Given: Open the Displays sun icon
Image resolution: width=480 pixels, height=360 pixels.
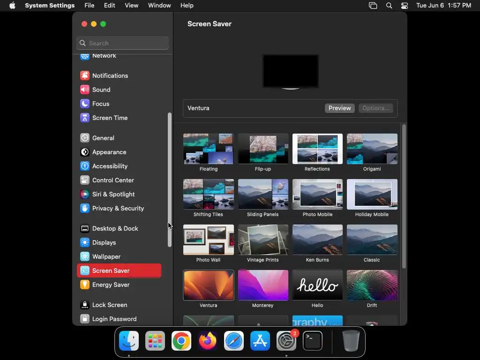Looking at the screenshot, I should click(x=85, y=243).
